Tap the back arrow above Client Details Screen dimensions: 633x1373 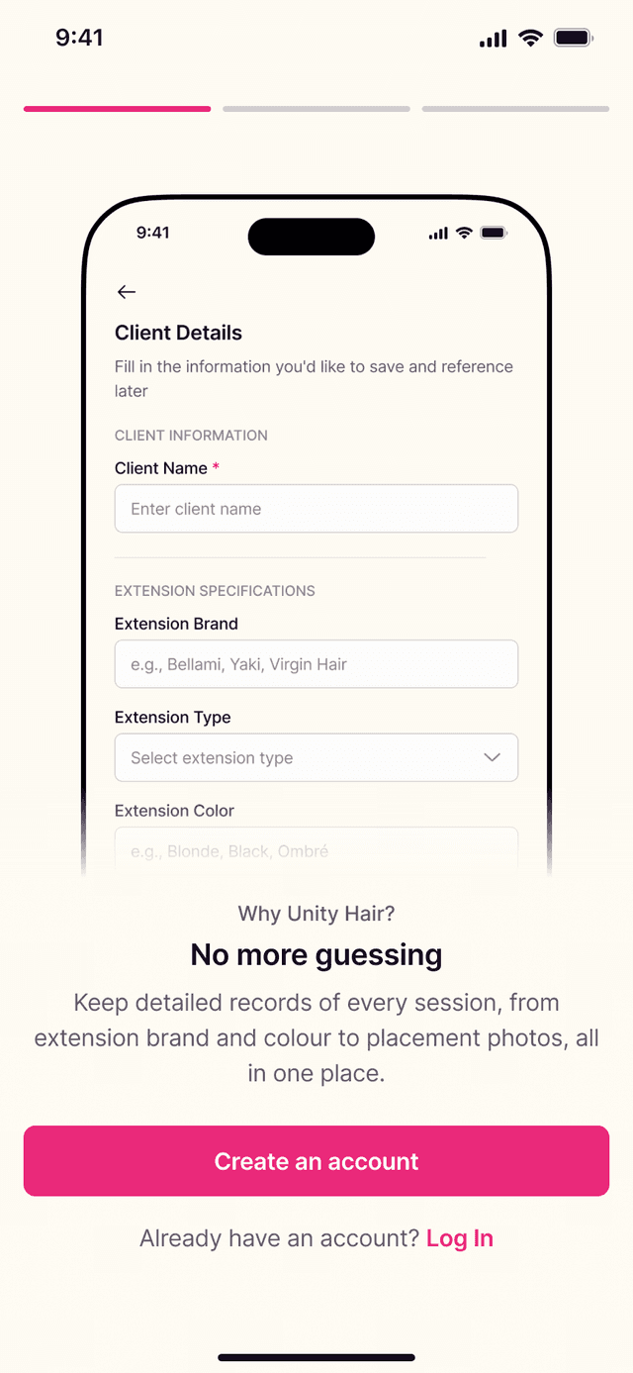(x=126, y=291)
